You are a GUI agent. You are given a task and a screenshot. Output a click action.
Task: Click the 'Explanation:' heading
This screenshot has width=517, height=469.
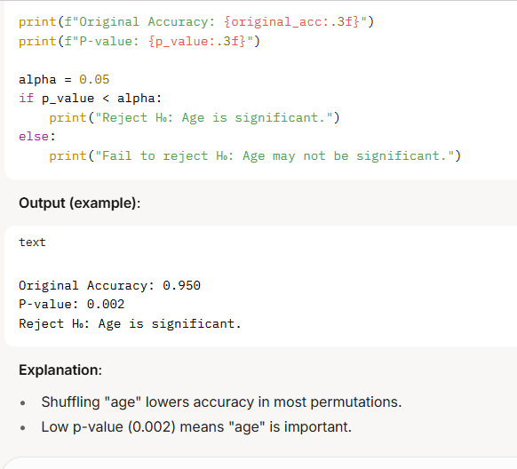pos(60,370)
